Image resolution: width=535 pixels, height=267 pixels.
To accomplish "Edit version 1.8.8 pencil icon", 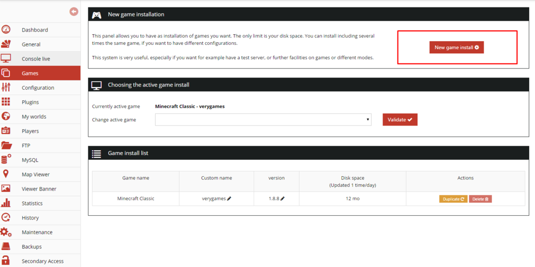I will (282, 199).
